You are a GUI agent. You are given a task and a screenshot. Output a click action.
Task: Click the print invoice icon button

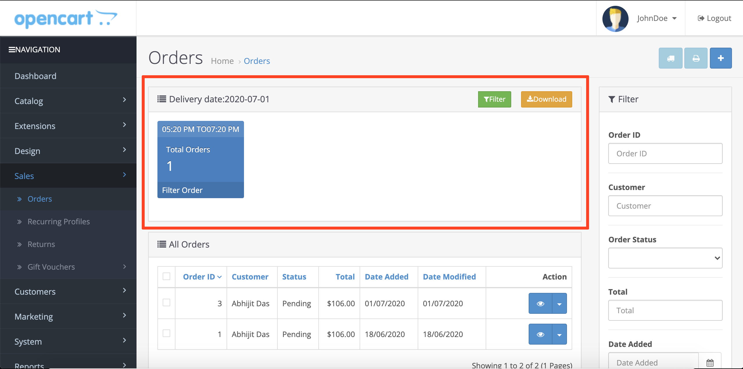(x=696, y=58)
